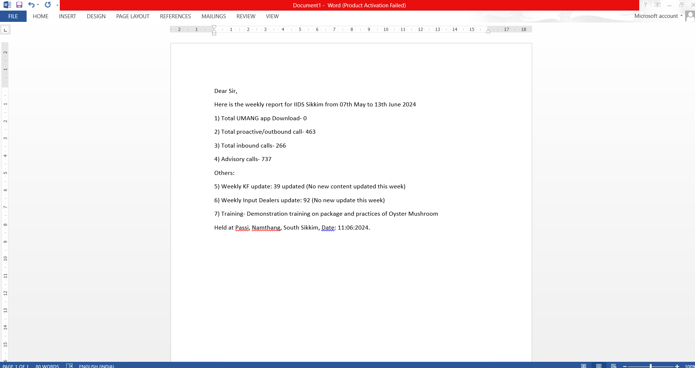Click the Oyster Mushroom training line
The width and height of the screenshot is (695, 368).
[x=326, y=214]
